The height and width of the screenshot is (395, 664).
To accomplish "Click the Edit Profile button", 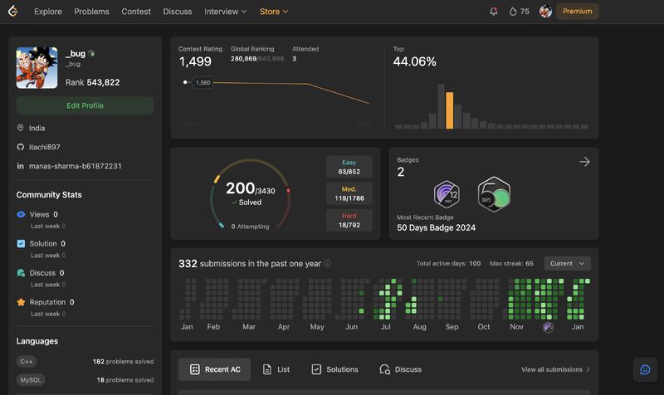I will 85,105.
